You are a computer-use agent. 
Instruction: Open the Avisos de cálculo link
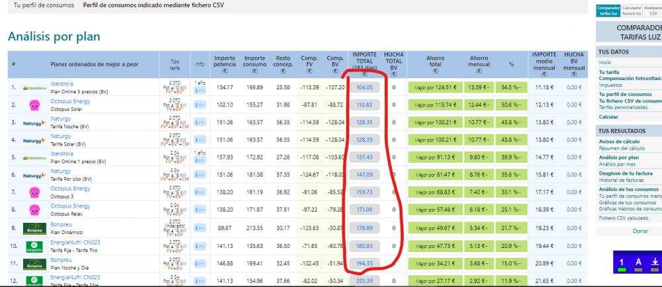pos(620,142)
